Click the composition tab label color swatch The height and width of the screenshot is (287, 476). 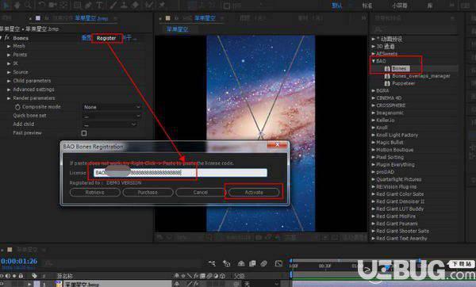(167, 18)
